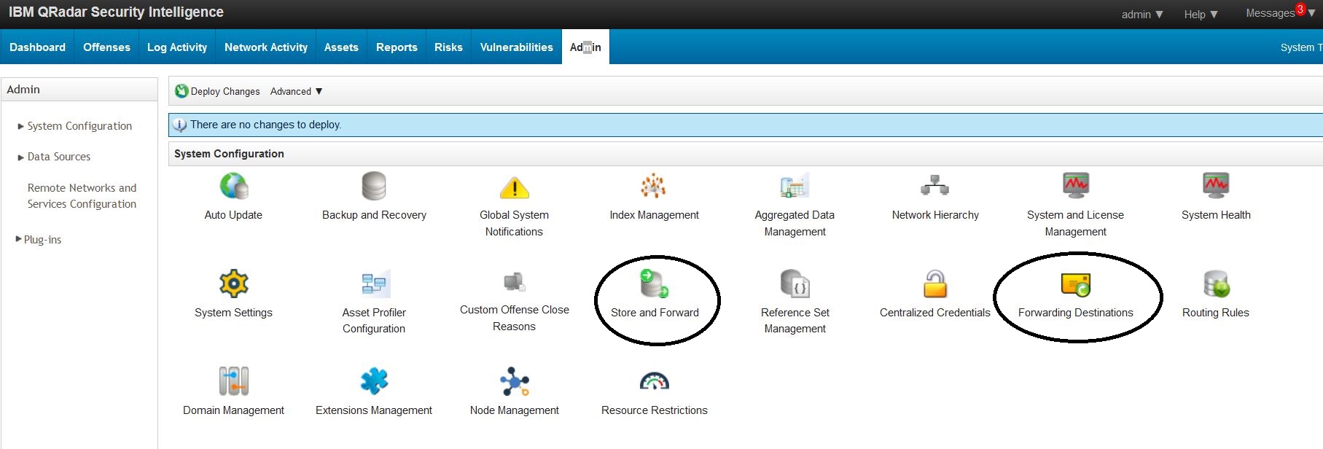This screenshot has height=449, width=1323.
Task: Click the Routing Rules label
Action: tap(1216, 313)
